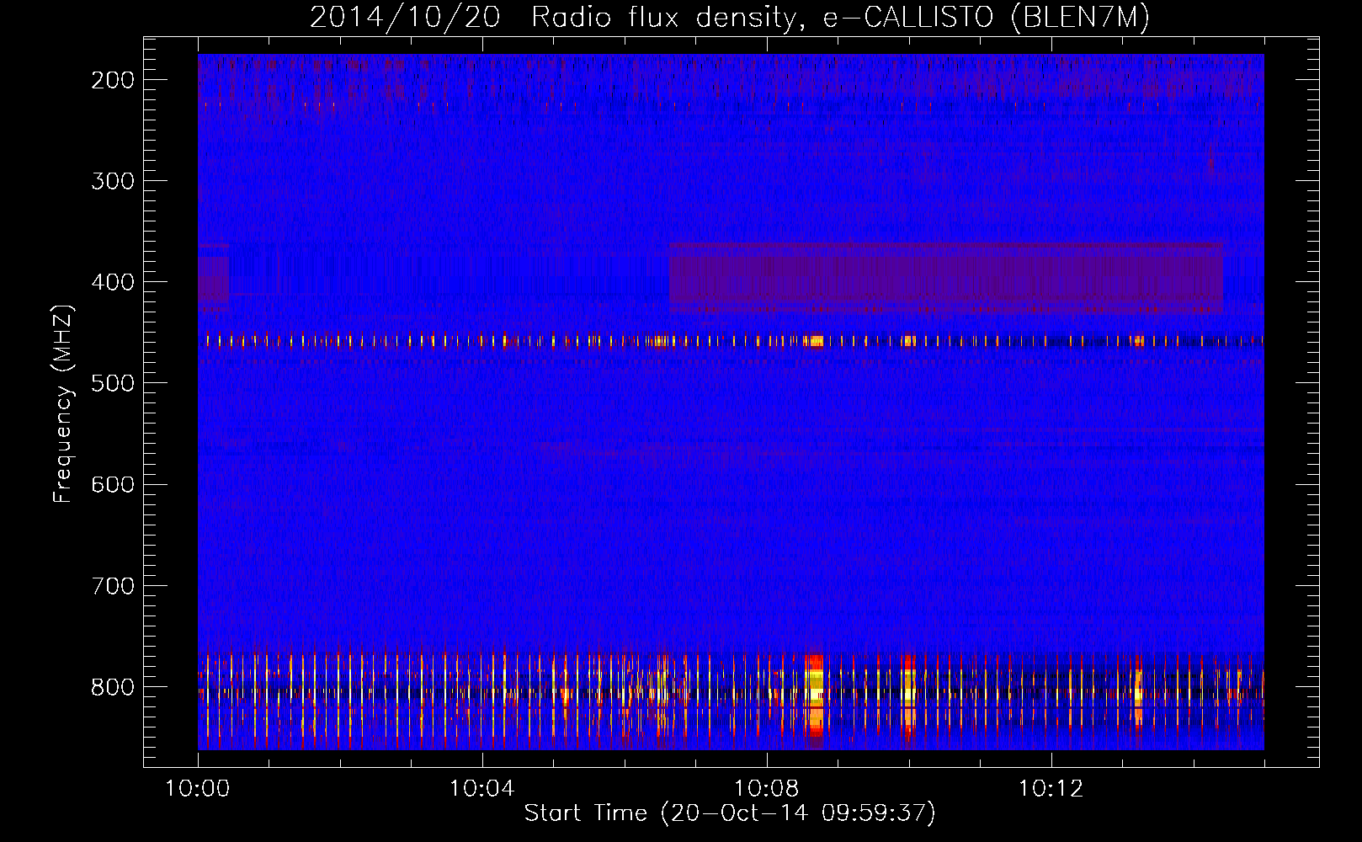Click the 10:12 time tick label
Screen dimensions: 1362x842
(1051, 789)
